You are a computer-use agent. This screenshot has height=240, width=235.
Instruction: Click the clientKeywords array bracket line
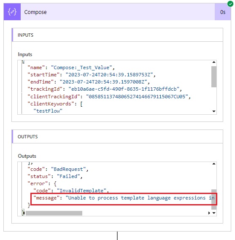pos(55,104)
